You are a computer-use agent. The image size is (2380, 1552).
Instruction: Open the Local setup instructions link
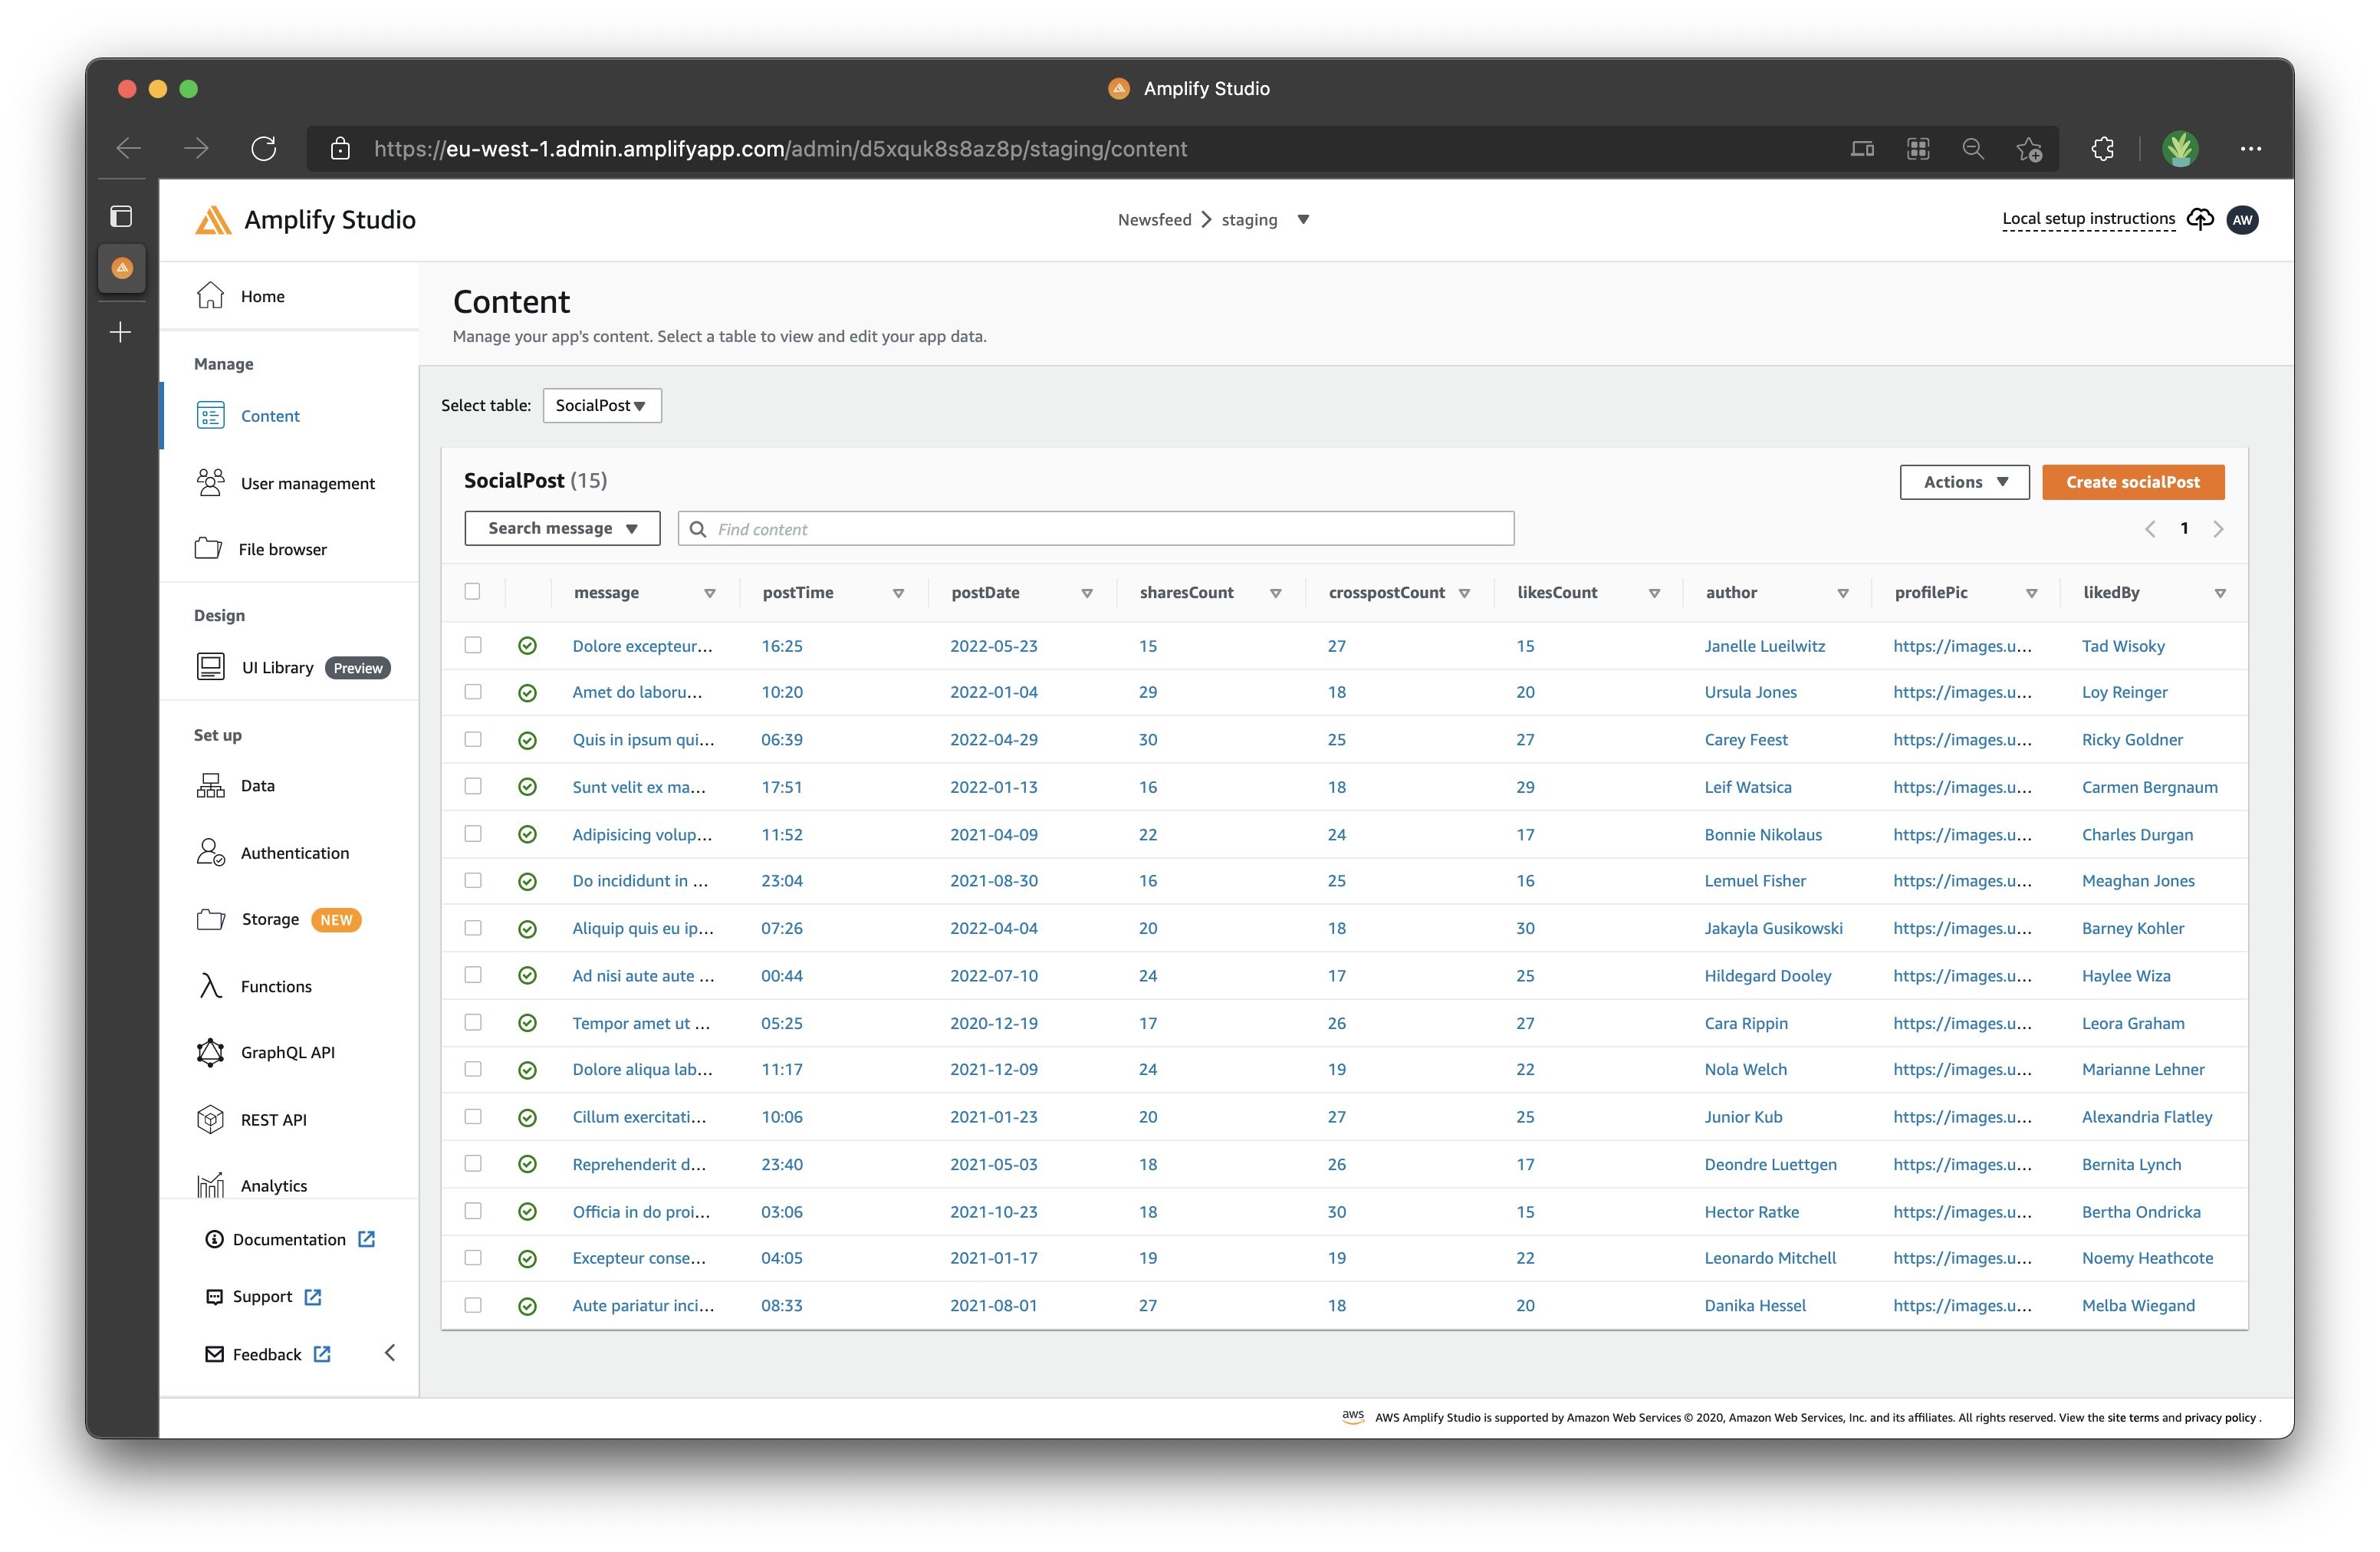pos(2088,219)
